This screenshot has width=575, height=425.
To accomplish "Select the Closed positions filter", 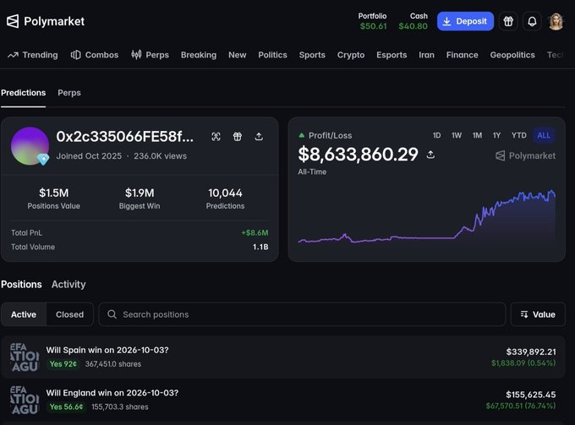I will coord(69,314).
